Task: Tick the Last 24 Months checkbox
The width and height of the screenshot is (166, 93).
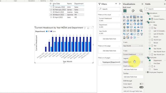Action: [x=150, y=34]
